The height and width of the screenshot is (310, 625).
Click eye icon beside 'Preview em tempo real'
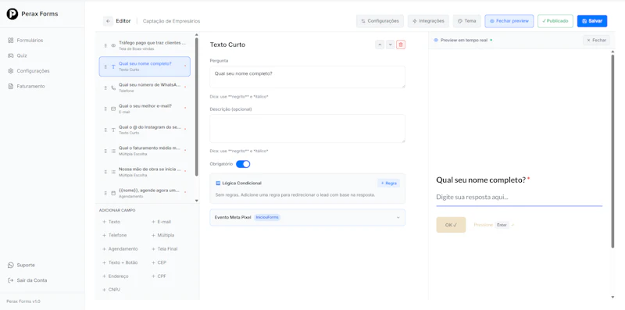[x=436, y=41]
